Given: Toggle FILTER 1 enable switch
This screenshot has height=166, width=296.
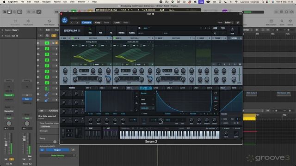Looking at the screenshot, I should pos(213,38).
